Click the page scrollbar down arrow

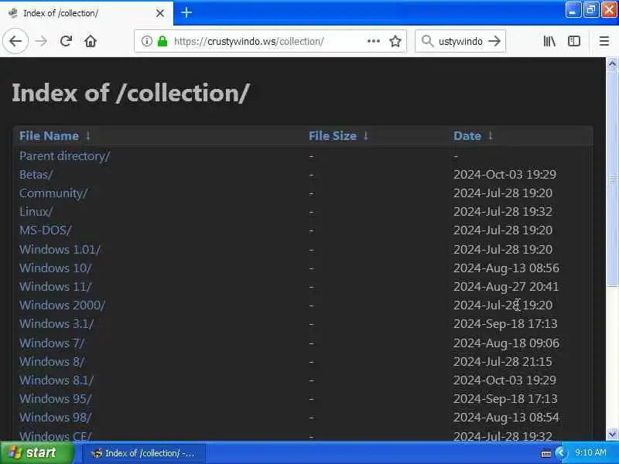click(612, 434)
